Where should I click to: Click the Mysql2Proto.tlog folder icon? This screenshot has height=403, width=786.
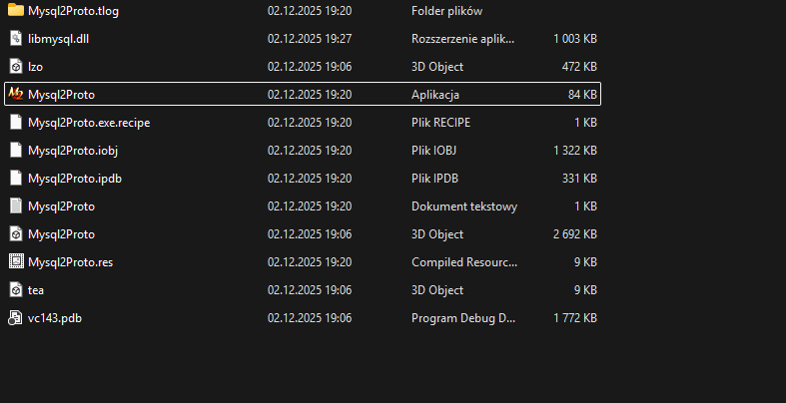point(16,10)
